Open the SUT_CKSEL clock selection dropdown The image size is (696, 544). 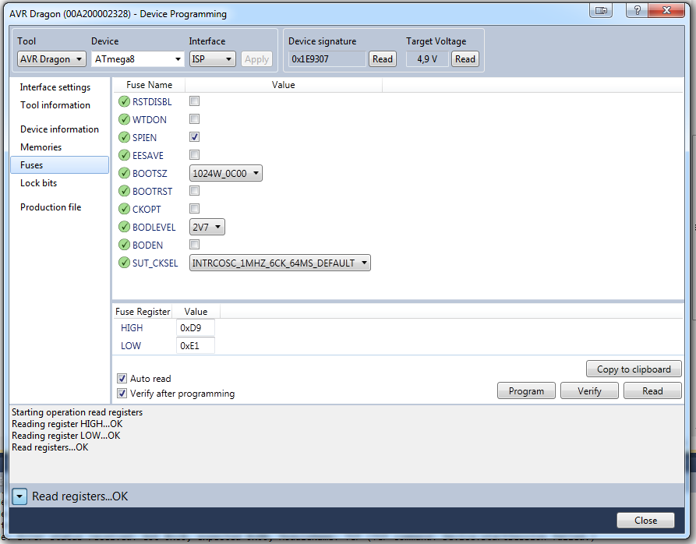point(280,263)
